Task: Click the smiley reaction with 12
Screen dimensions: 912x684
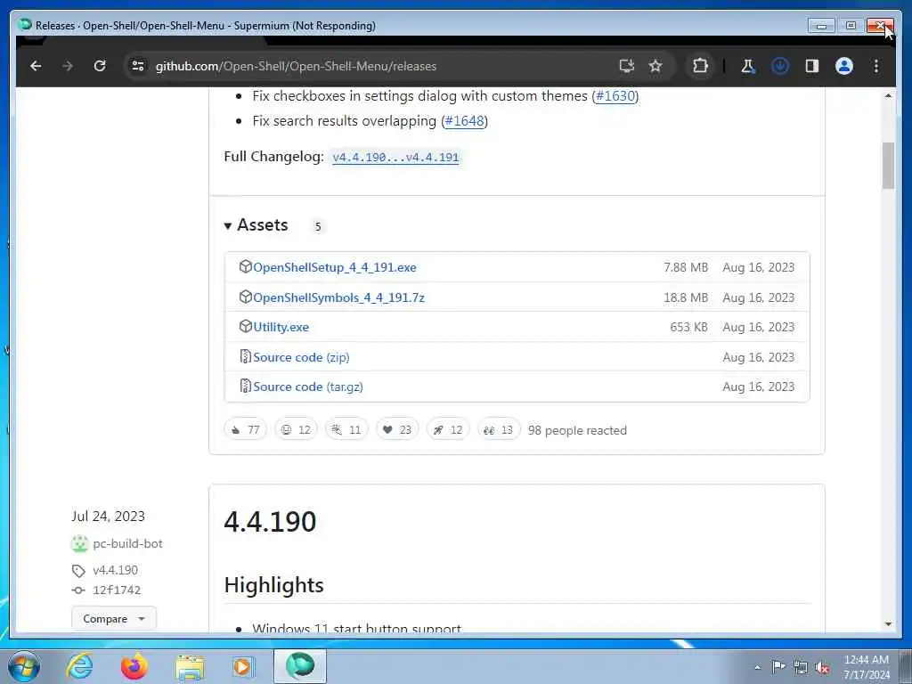Action: [x=296, y=430]
